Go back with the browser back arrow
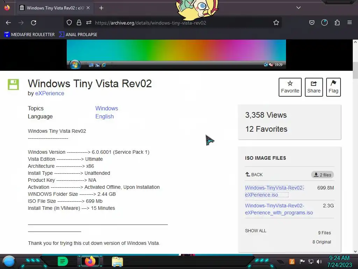Screen dimensions: 358x269 click(x=8, y=23)
